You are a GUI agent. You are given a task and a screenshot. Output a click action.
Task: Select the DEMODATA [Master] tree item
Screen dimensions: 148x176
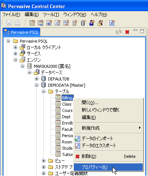pyautogui.click(x=66, y=85)
